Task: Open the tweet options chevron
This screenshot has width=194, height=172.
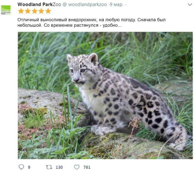Action: [190, 5]
